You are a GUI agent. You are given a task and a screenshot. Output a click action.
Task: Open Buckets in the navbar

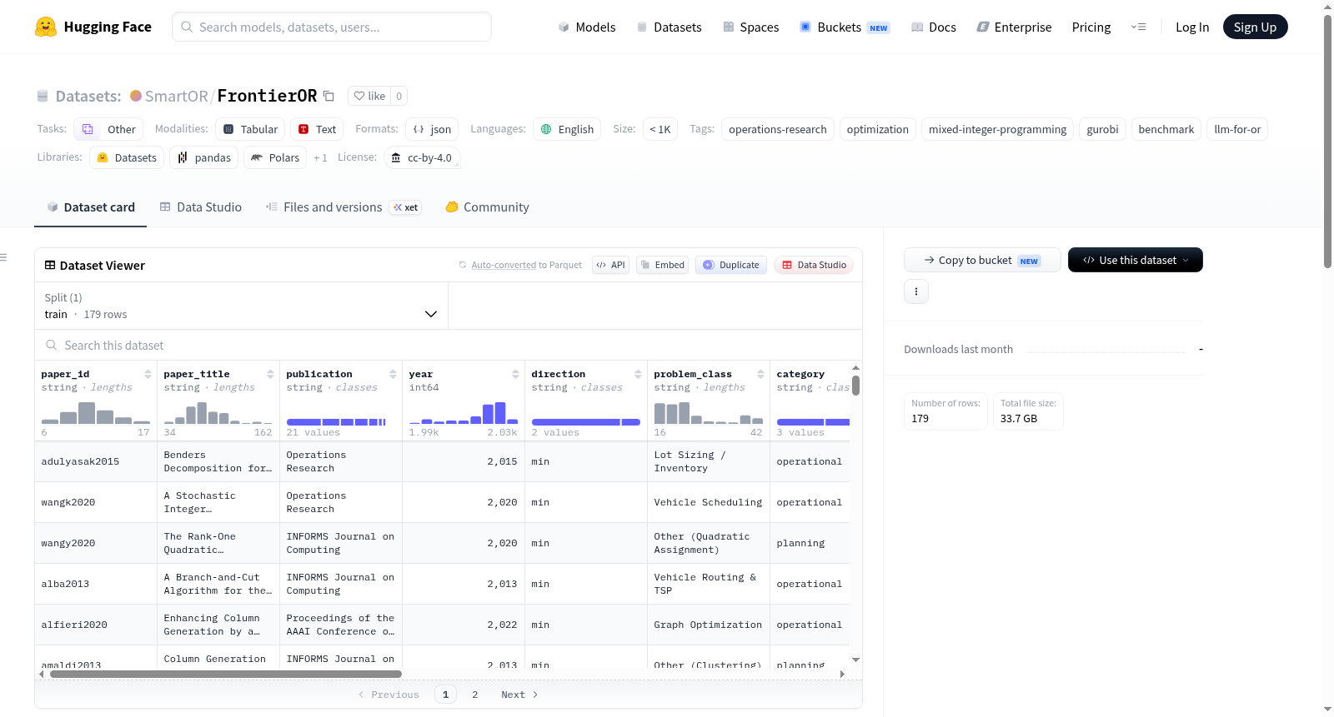[845, 27]
